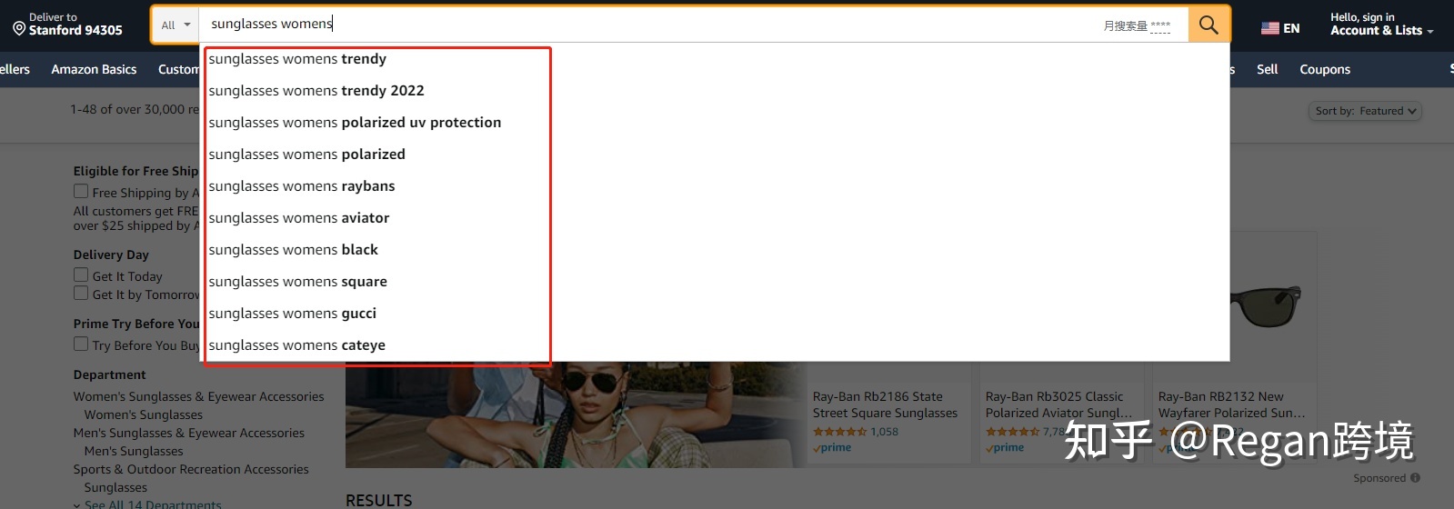Open Women's Sunglasses & Eyewear Accessories department
1454x509 pixels.
[x=198, y=396]
